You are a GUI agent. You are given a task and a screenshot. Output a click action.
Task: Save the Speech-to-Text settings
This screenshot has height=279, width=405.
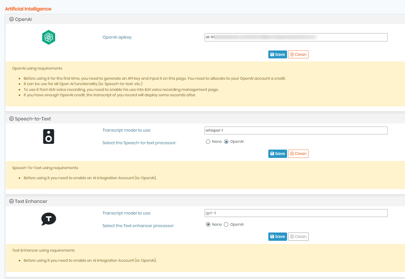coord(277,154)
